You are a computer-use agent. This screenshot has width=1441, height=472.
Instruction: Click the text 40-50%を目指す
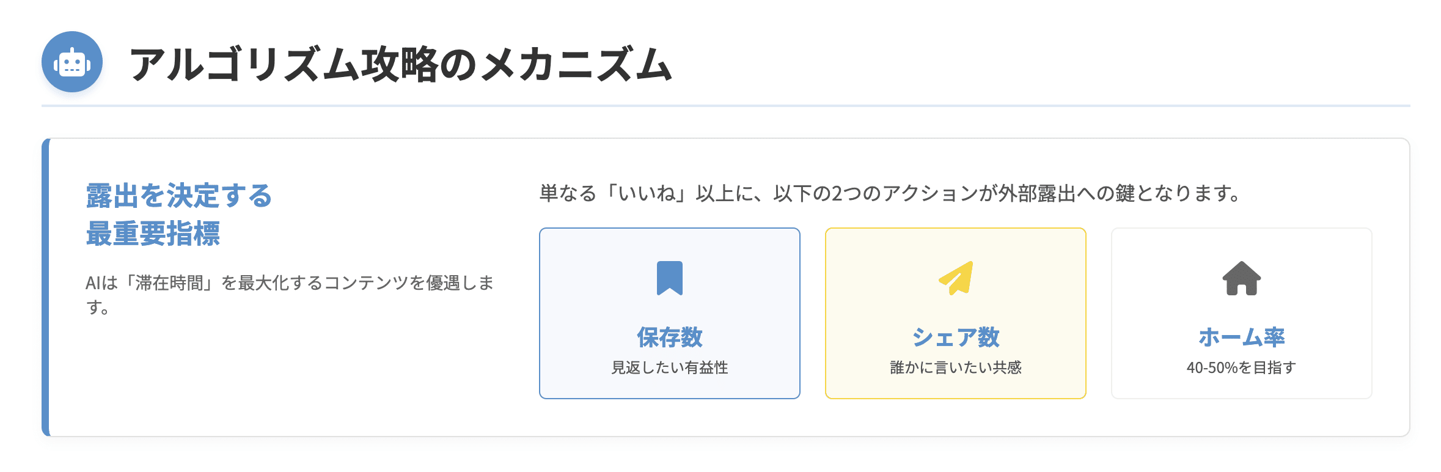tap(1241, 367)
